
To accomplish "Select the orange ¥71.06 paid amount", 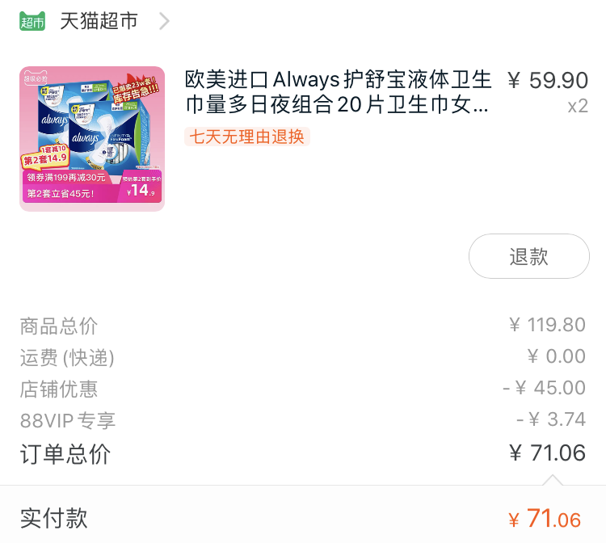I will [x=545, y=519].
